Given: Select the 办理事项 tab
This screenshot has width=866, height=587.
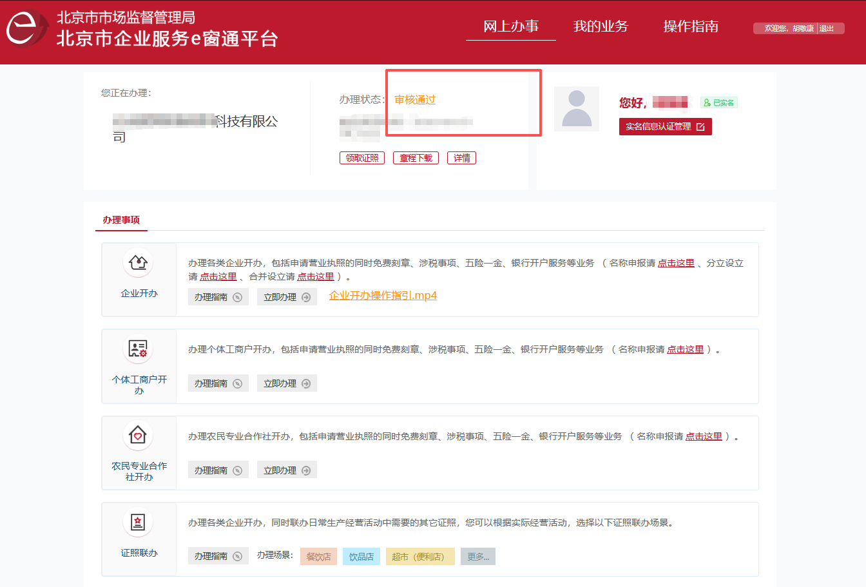Looking at the screenshot, I should tap(121, 220).
